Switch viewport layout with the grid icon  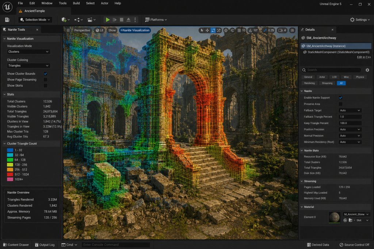click(292, 30)
